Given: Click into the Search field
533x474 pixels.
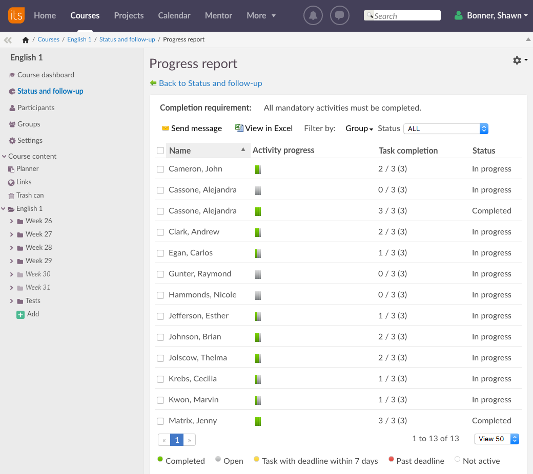Looking at the screenshot, I should point(406,16).
